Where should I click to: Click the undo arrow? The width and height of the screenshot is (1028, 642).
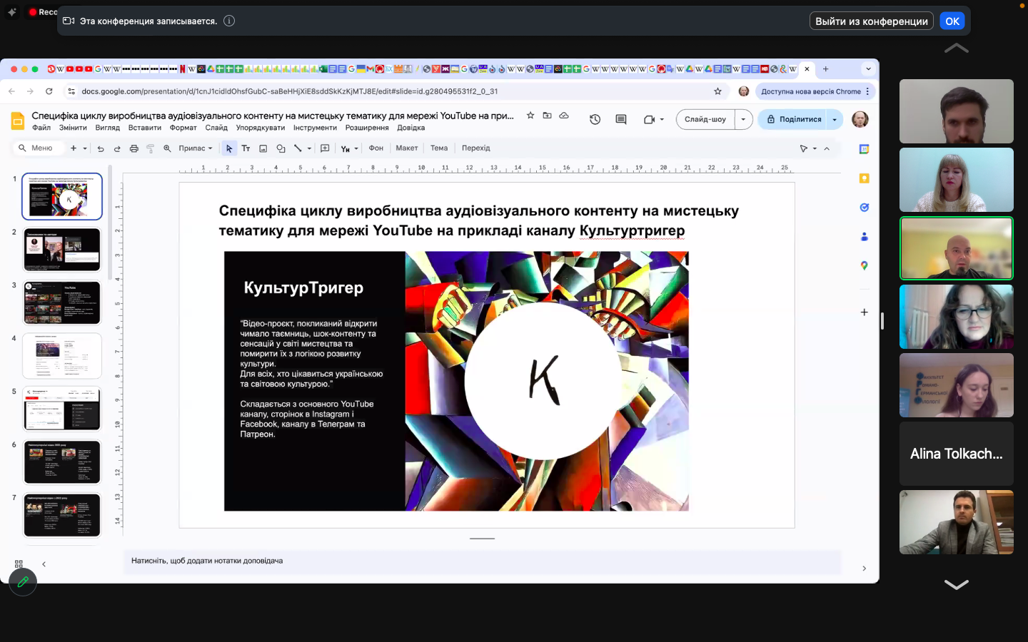pos(101,148)
